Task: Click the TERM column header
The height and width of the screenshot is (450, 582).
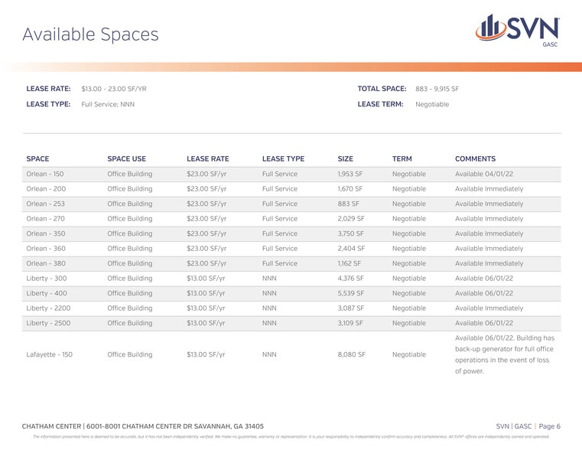Action: coord(402,159)
